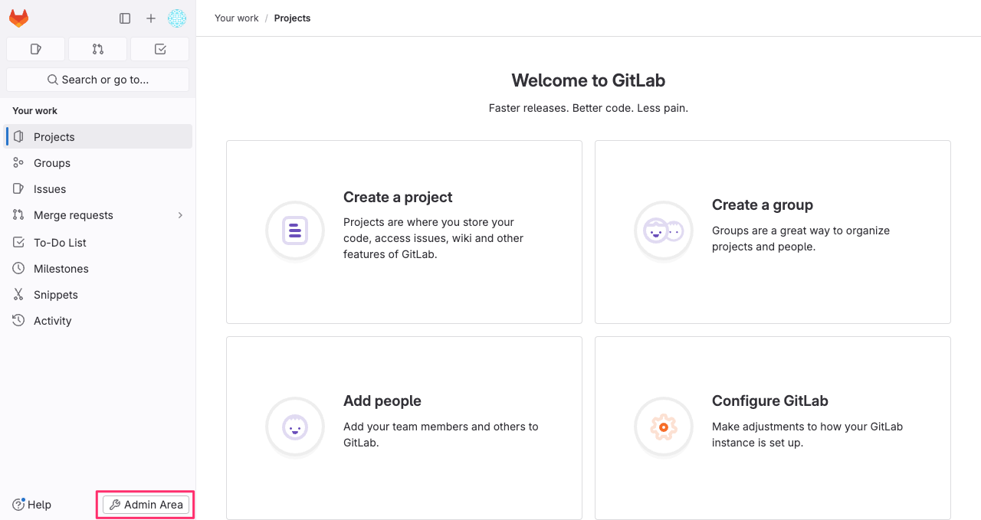981x520 pixels.
Task: Open the Create a project card
Action: [404, 232]
